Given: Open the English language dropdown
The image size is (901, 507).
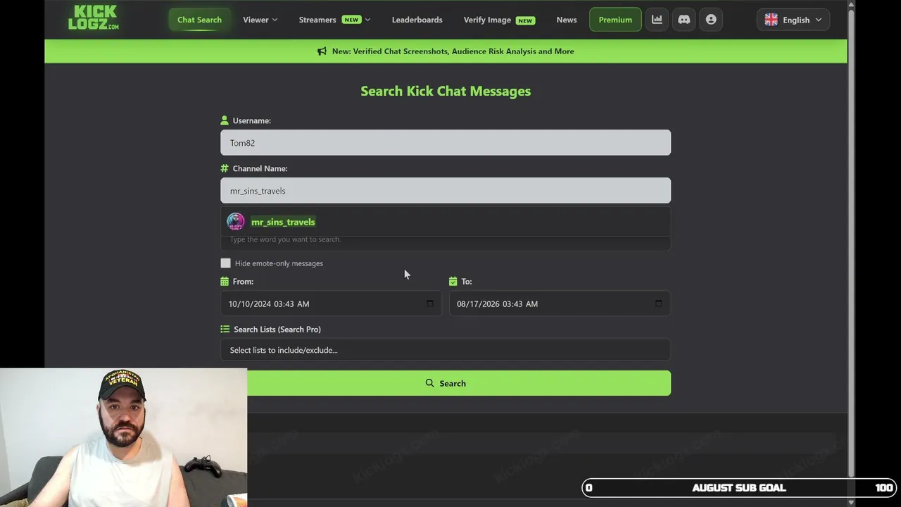Looking at the screenshot, I should point(793,20).
